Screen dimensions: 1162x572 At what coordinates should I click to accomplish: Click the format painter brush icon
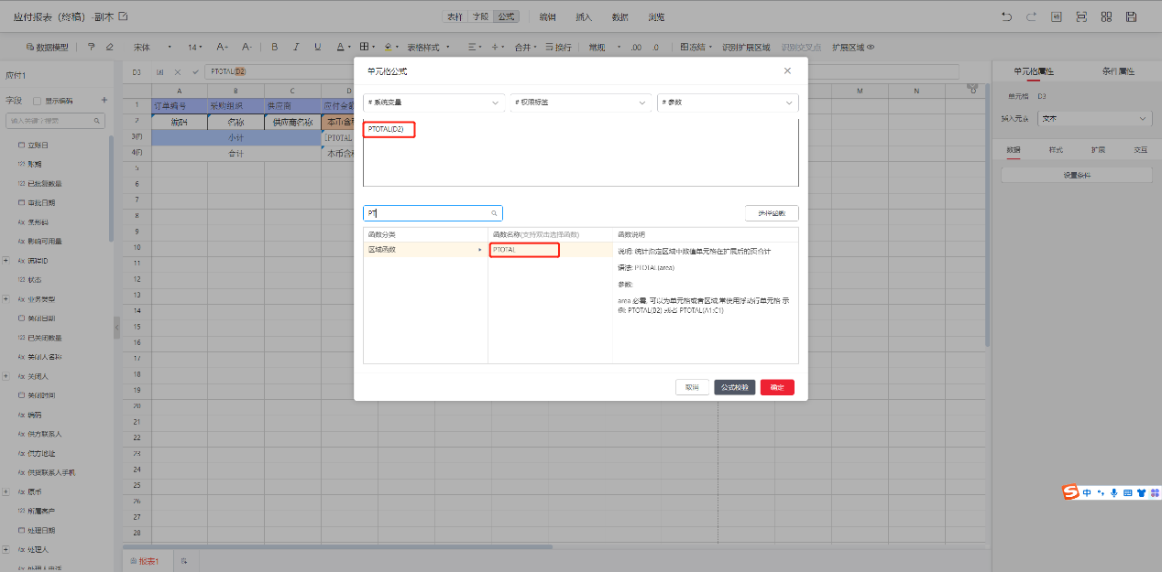pyautogui.click(x=91, y=47)
